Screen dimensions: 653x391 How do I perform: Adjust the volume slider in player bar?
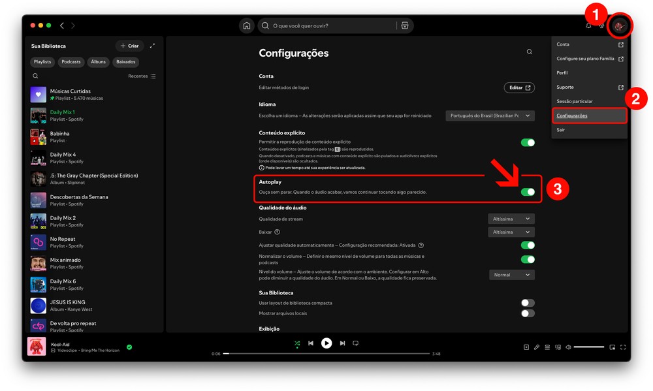pyautogui.click(x=589, y=347)
